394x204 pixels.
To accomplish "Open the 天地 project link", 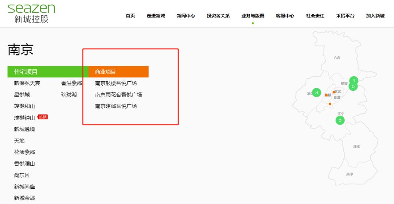I will [x=19, y=141].
